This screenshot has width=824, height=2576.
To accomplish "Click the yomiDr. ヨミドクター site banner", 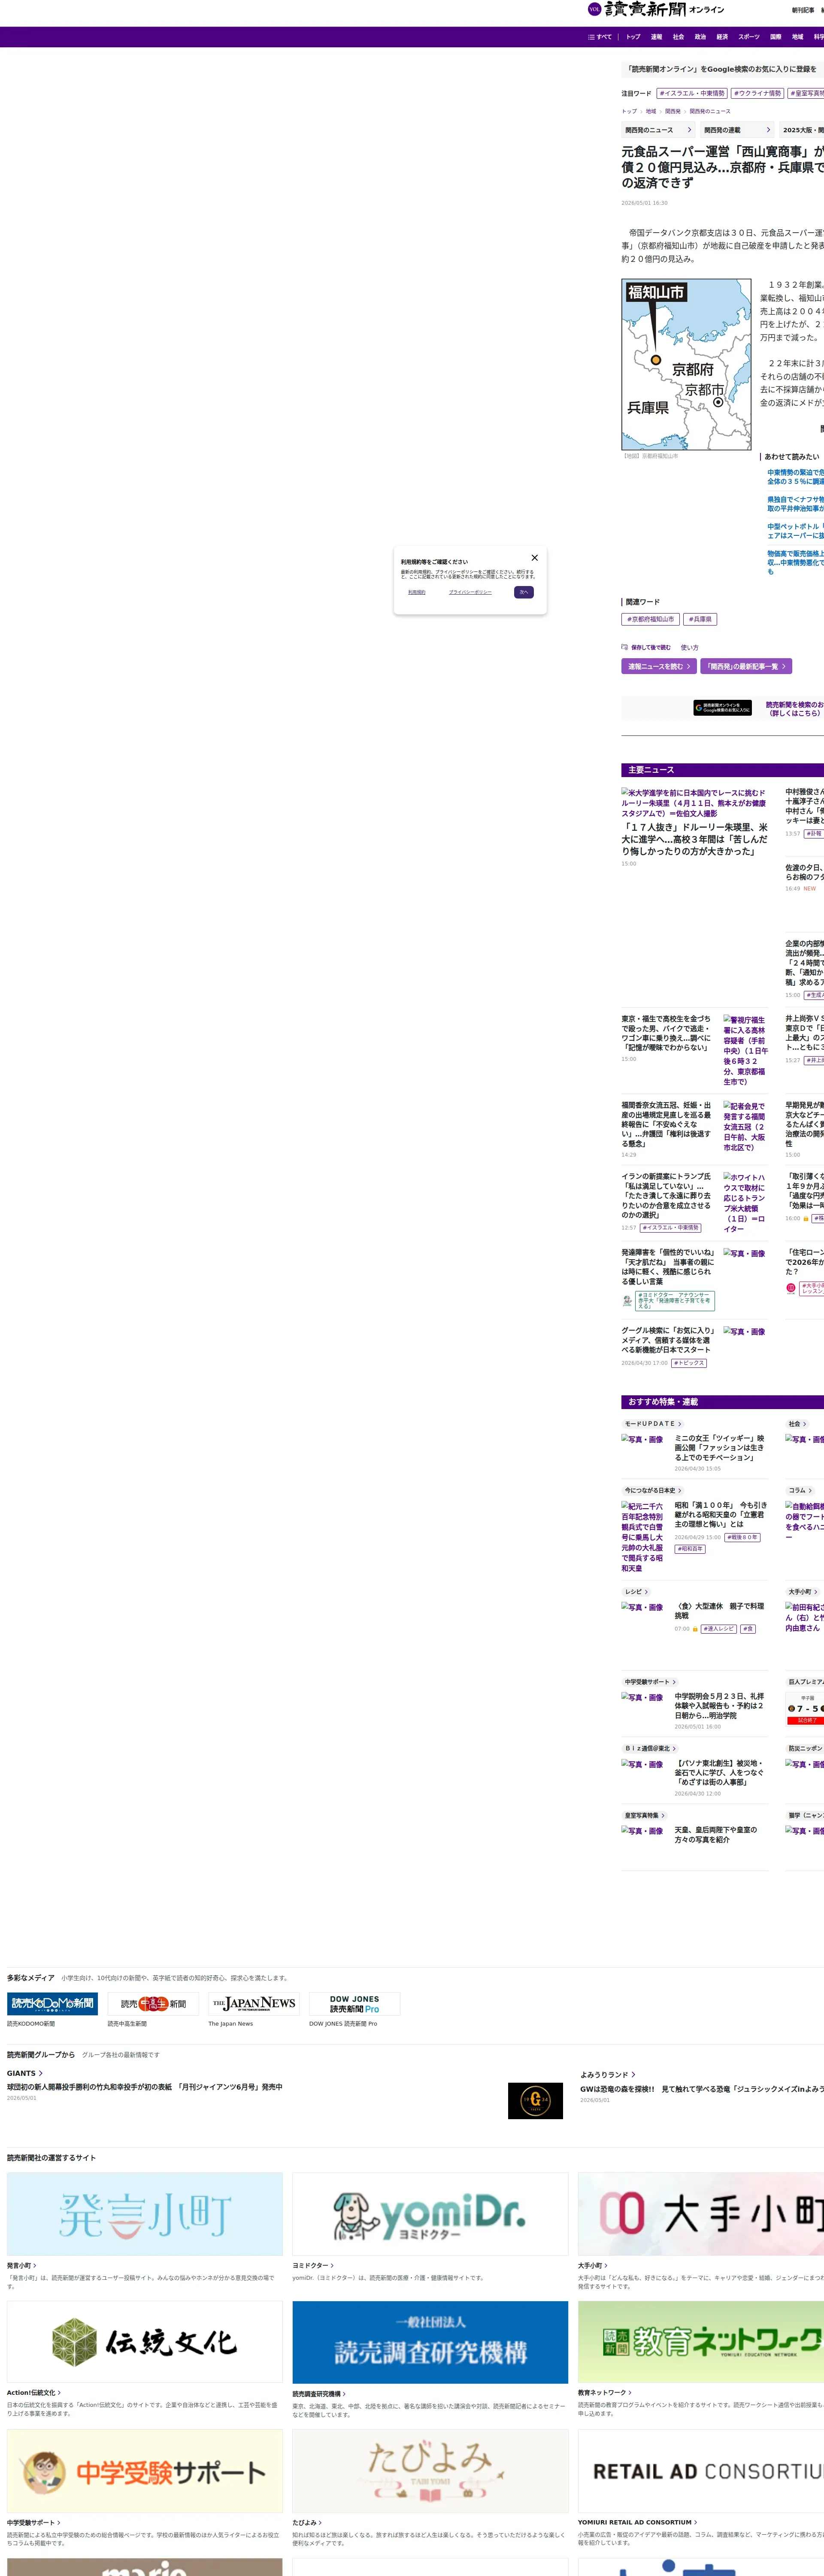I will pos(430,2214).
